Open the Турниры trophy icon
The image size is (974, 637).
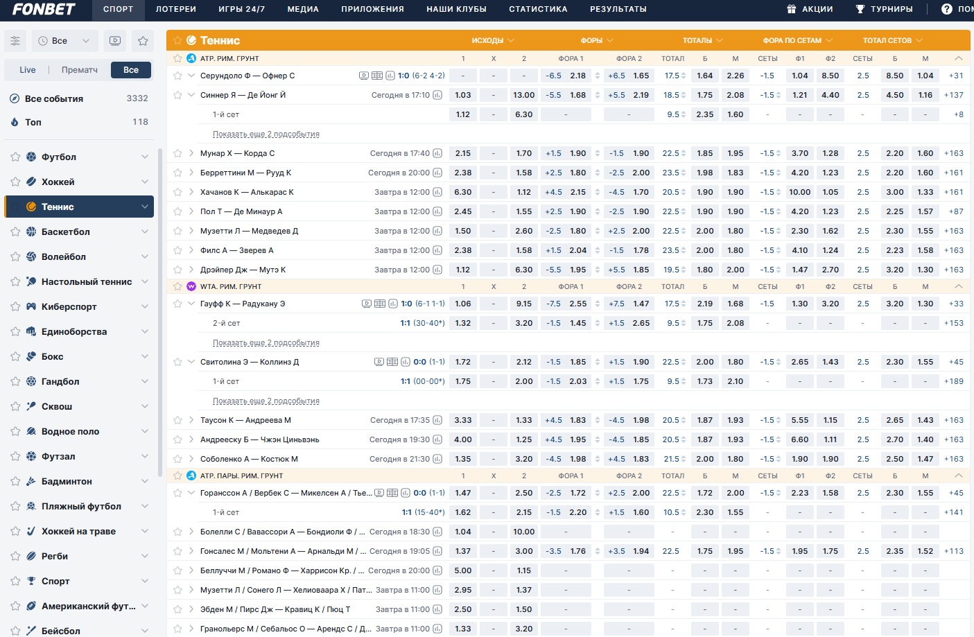click(x=860, y=9)
